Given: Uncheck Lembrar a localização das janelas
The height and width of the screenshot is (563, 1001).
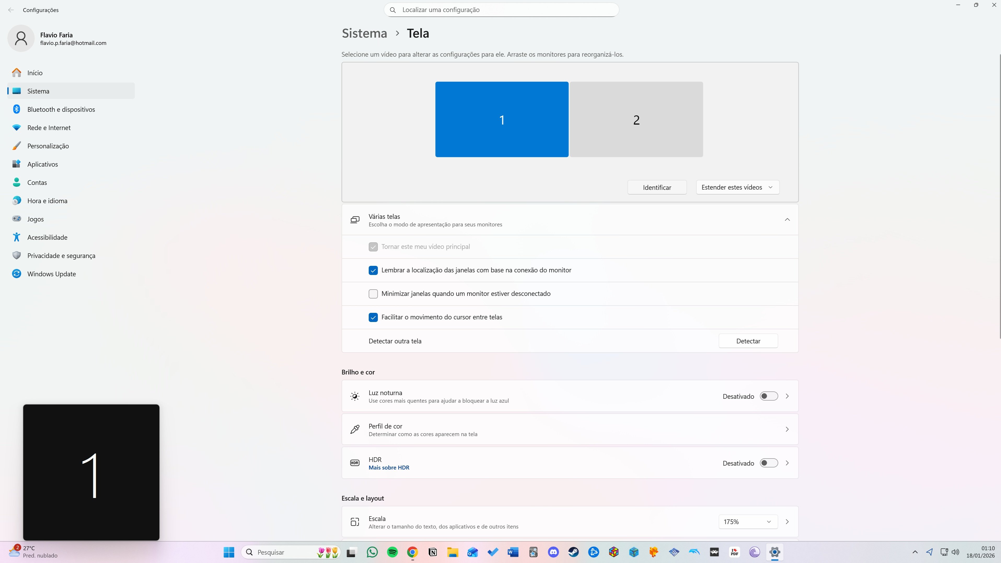Looking at the screenshot, I should click(373, 270).
